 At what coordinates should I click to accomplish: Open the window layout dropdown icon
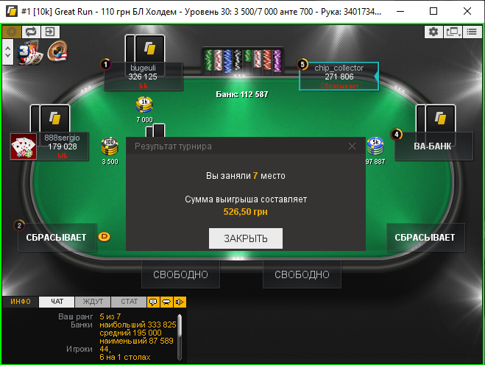click(453, 32)
